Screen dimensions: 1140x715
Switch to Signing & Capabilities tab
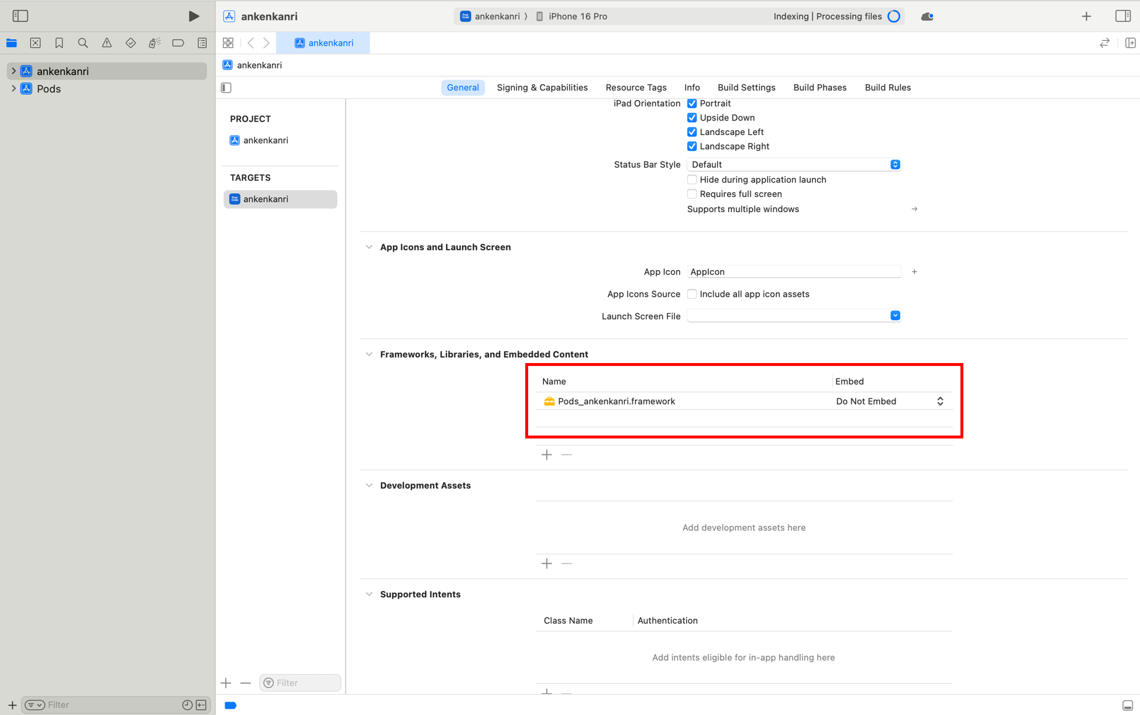click(542, 88)
